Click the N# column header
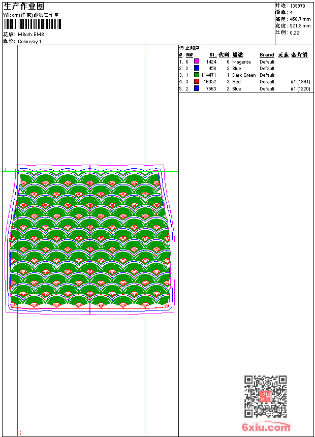315x437 pixels. click(x=190, y=55)
